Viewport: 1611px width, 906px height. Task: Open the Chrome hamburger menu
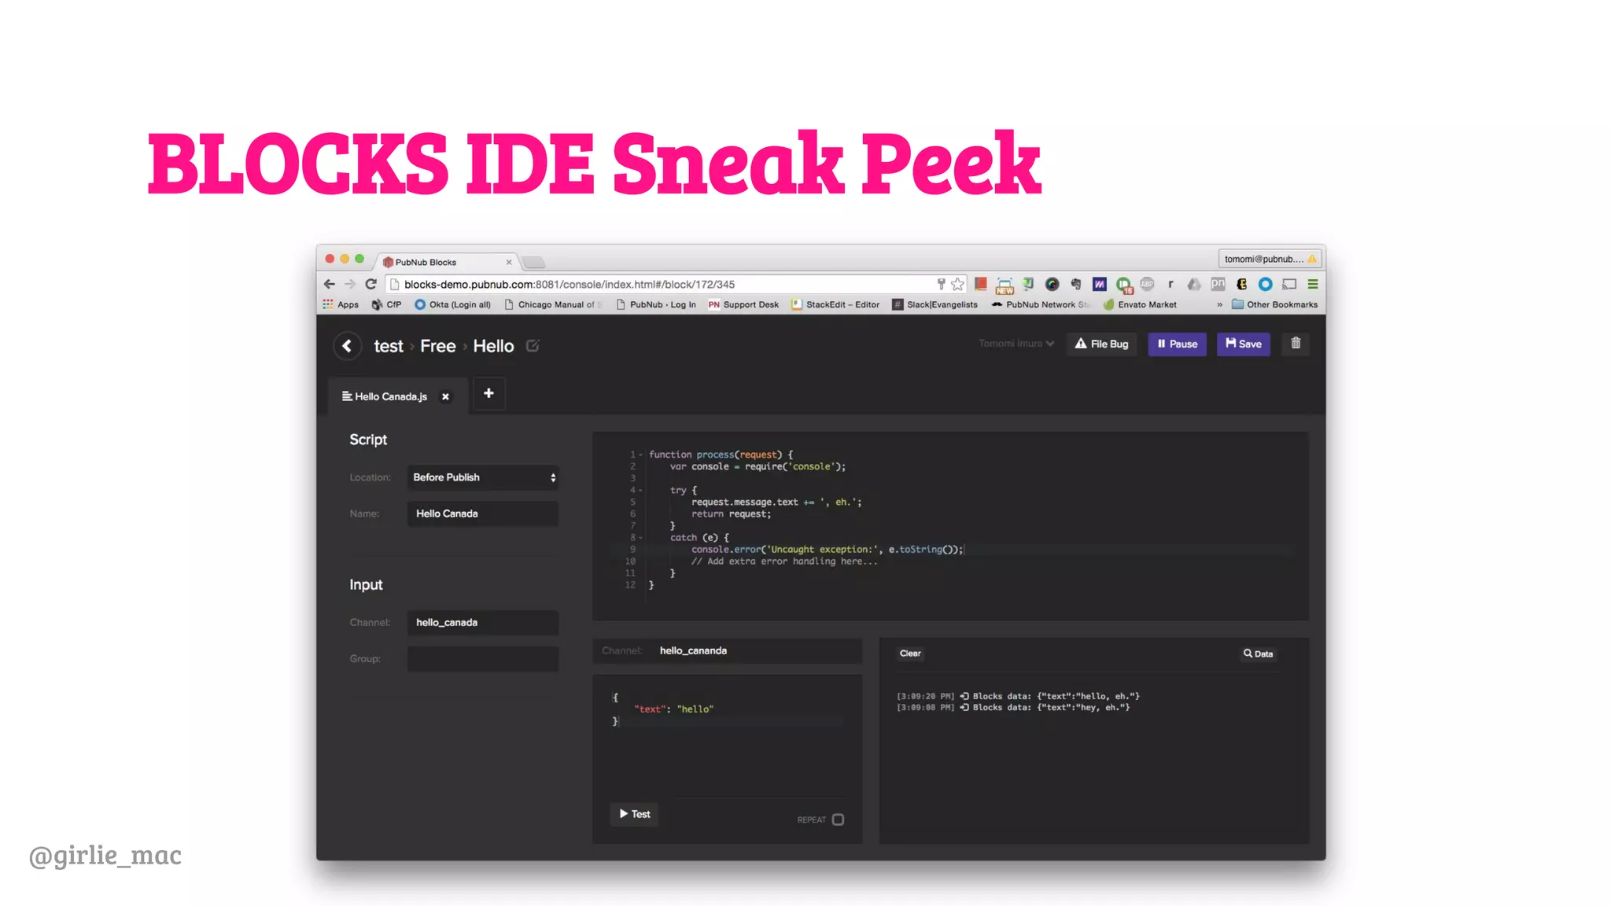tap(1312, 284)
